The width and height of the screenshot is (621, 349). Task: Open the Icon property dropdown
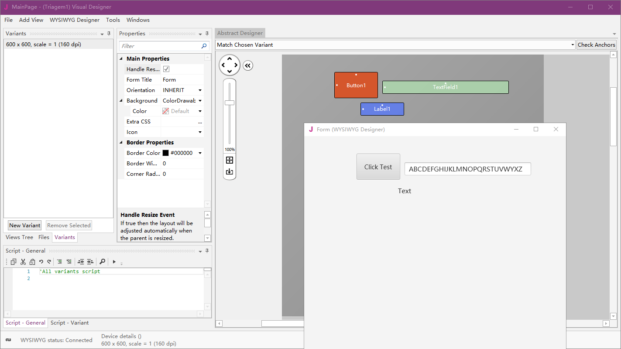(200, 132)
